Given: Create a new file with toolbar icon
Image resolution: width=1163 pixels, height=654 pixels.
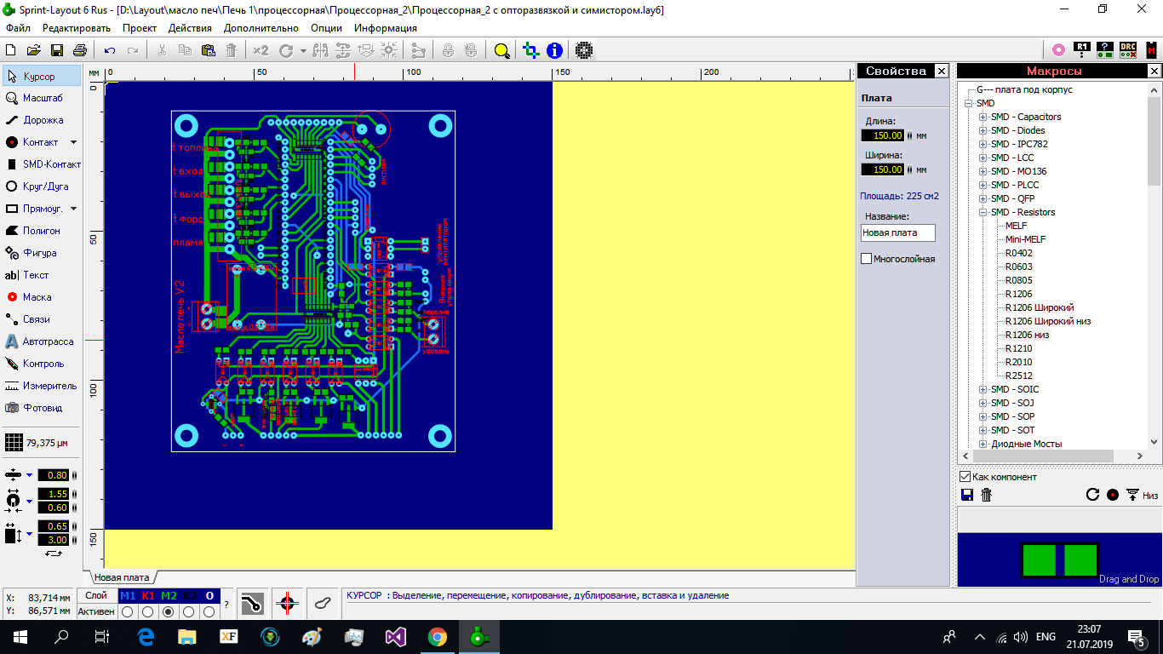Looking at the screenshot, I should click(x=12, y=50).
